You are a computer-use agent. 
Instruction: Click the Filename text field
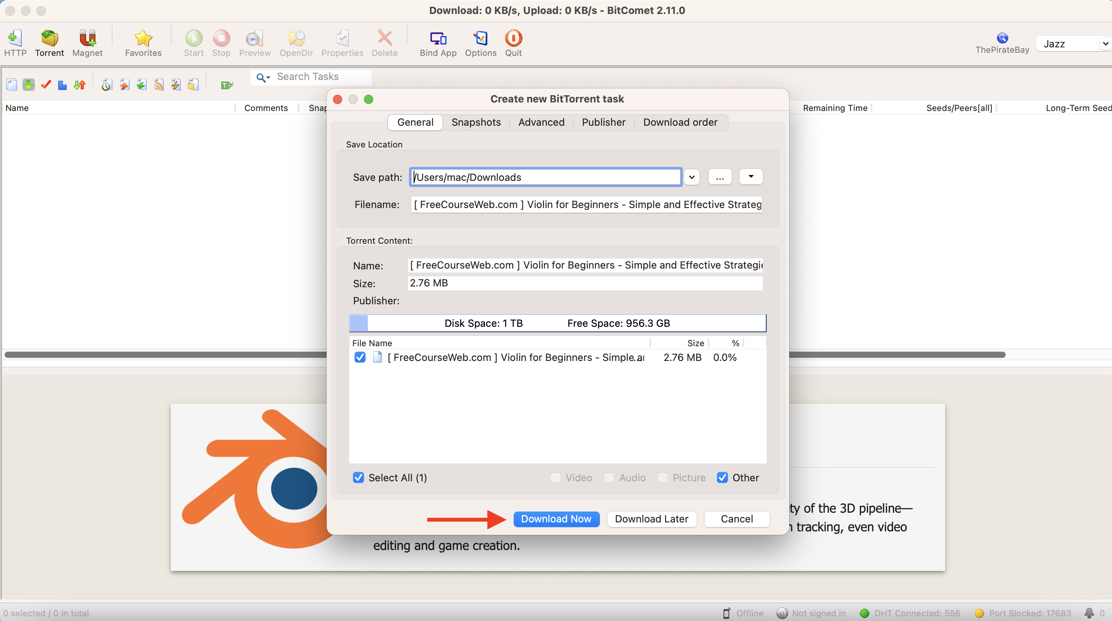[586, 205]
